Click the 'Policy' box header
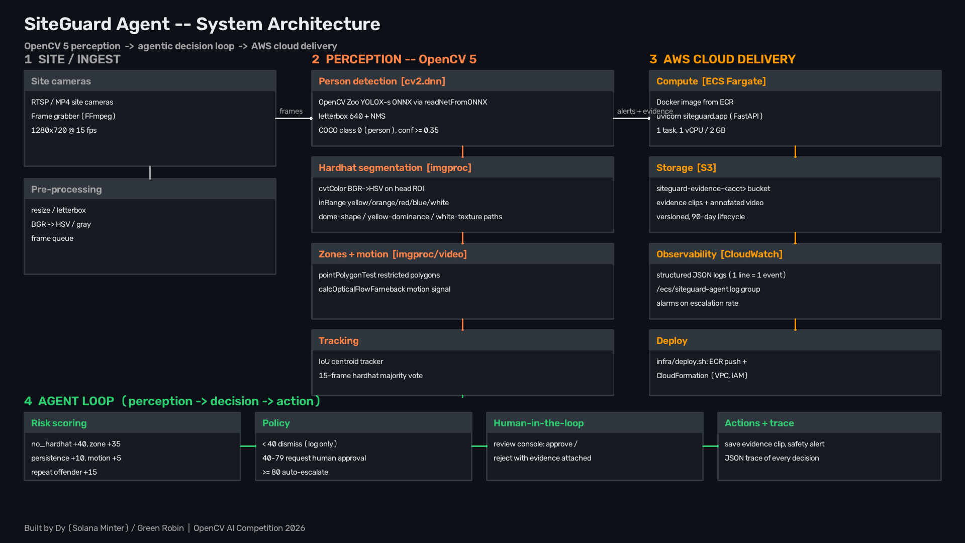Image resolution: width=965 pixels, height=543 pixels. [363, 423]
